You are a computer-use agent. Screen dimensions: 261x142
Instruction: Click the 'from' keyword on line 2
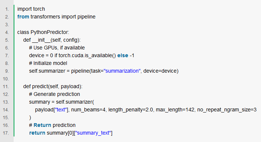tap(23, 17)
